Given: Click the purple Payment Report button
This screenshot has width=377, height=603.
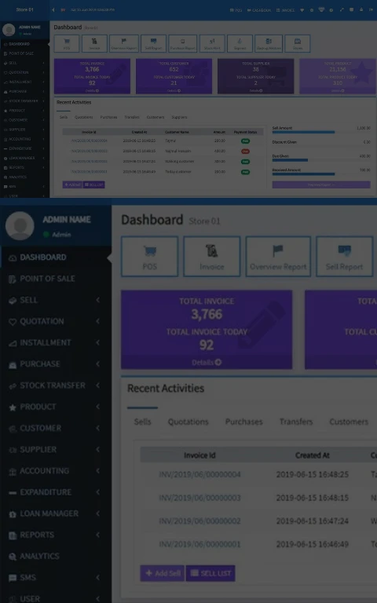Looking at the screenshot, I should [321, 185].
